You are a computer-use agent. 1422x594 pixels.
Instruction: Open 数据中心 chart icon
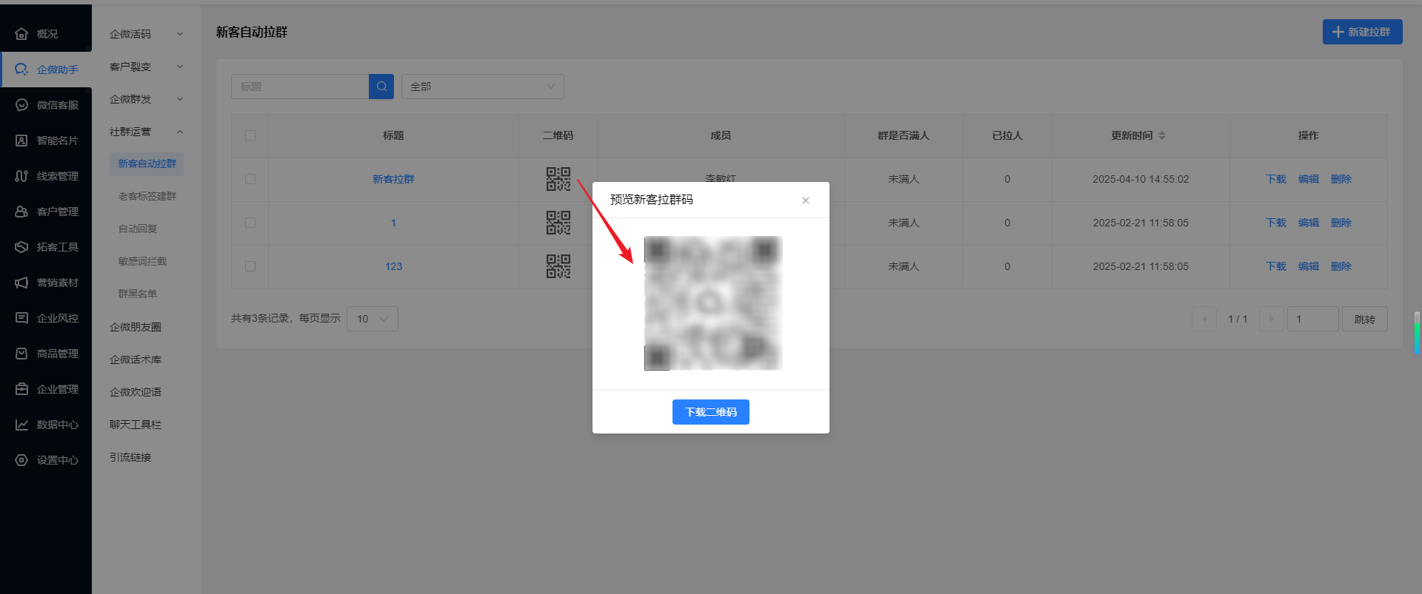click(21, 425)
